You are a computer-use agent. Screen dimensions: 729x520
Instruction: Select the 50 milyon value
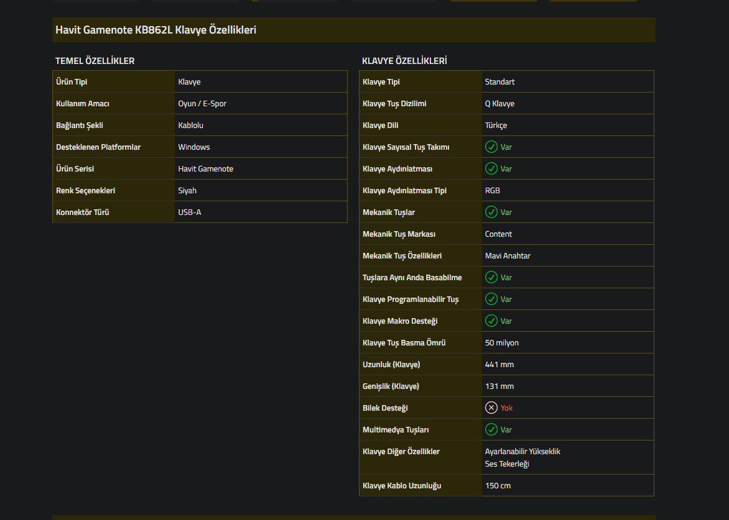coord(501,343)
